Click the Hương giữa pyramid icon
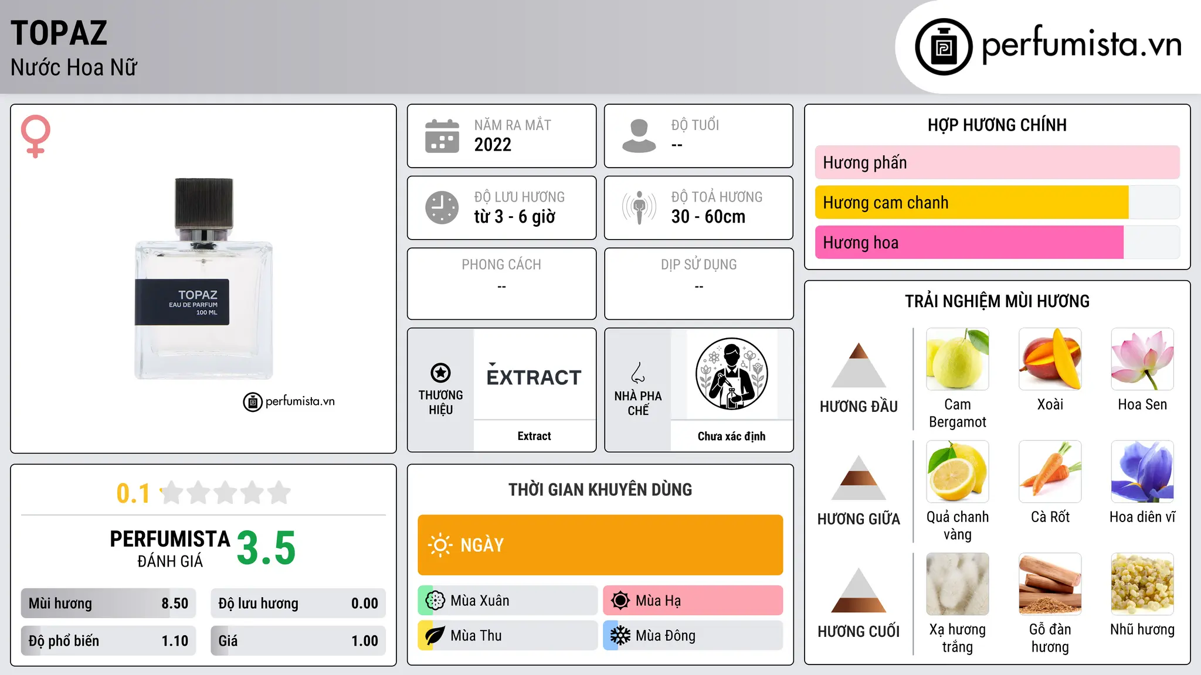This screenshot has height=675, width=1201. click(x=859, y=478)
